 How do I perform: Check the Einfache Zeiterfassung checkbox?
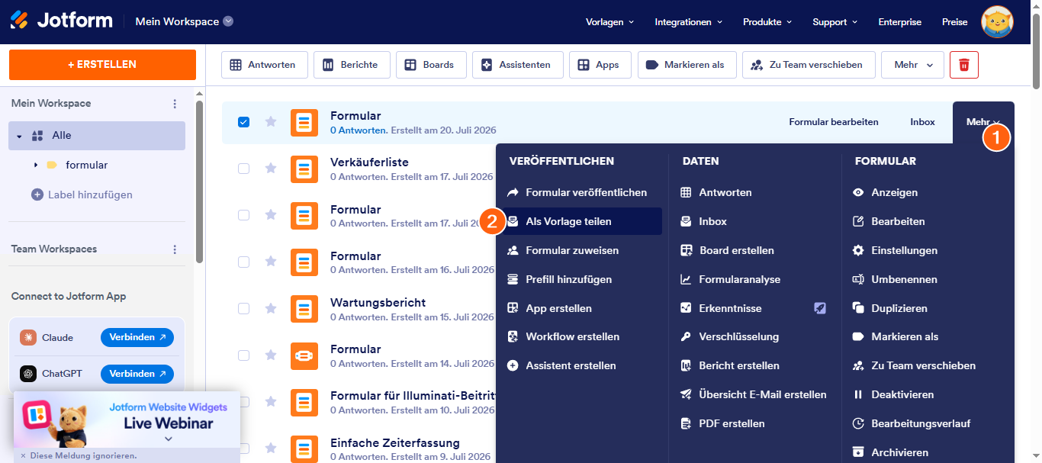243,449
